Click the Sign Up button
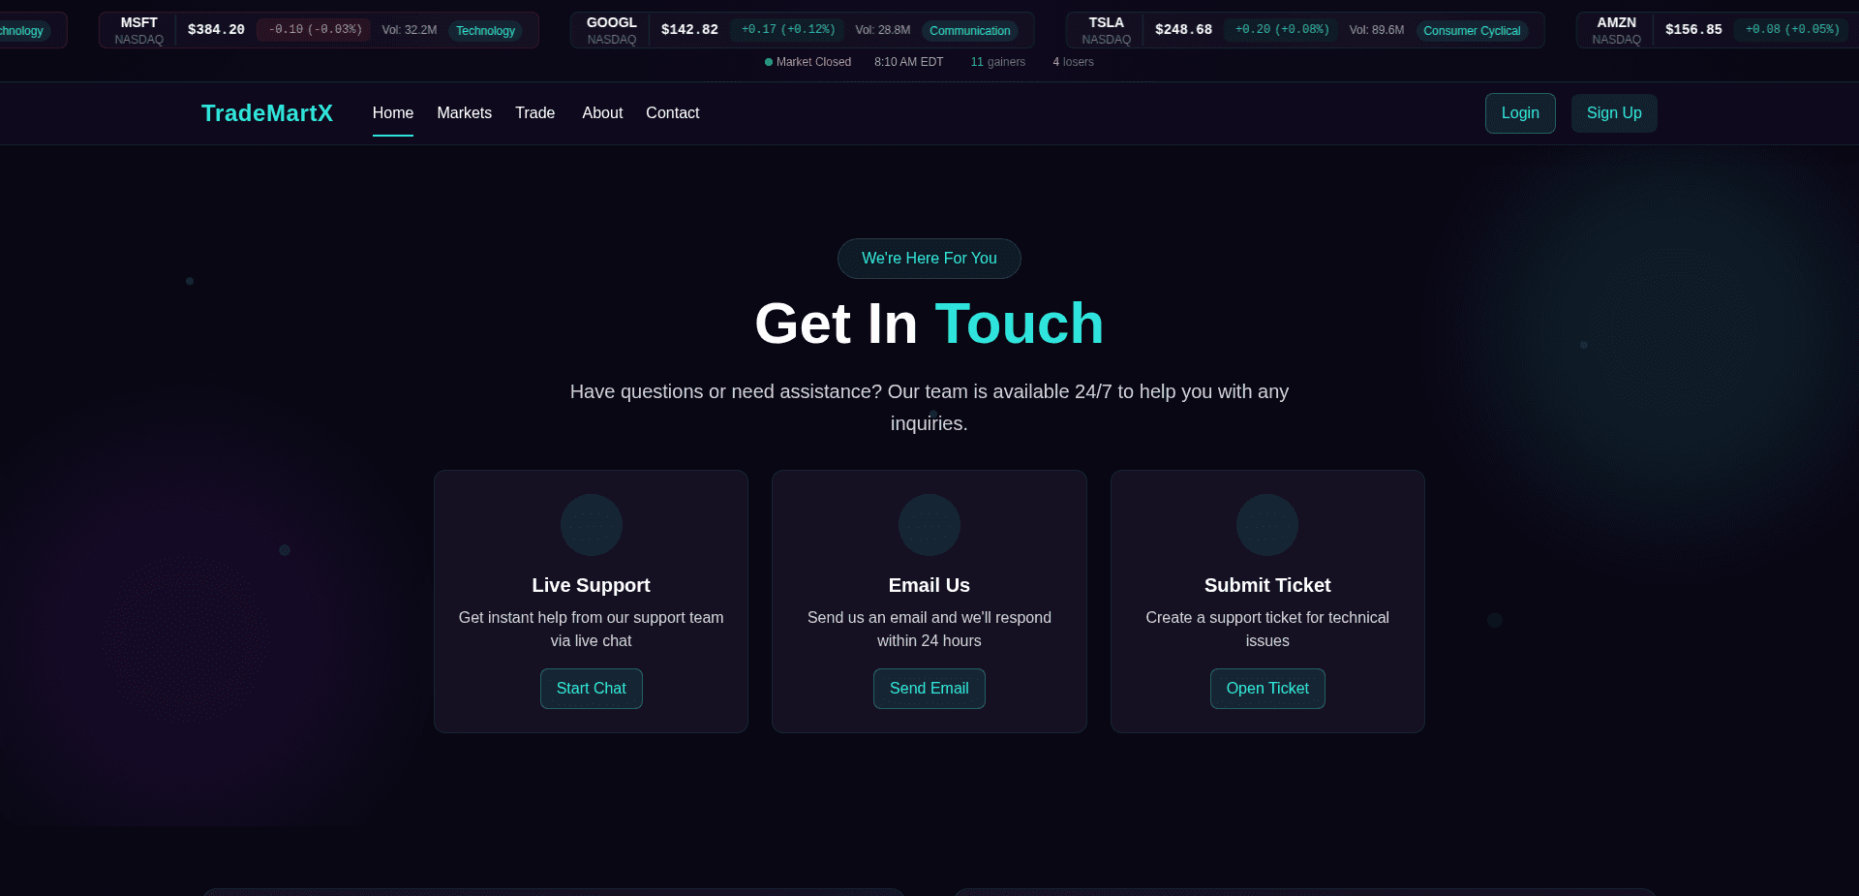This screenshot has height=896, width=1859. pyautogui.click(x=1614, y=113)
